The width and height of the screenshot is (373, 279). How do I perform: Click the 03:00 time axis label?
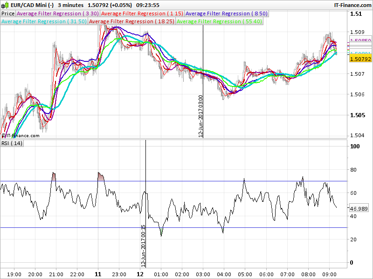point(203,274)
